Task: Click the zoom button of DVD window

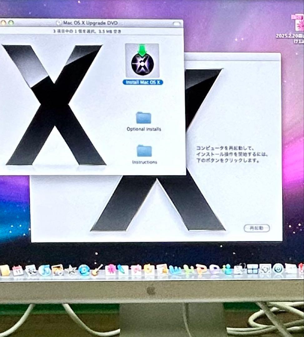Action: [x=11, y=23]
